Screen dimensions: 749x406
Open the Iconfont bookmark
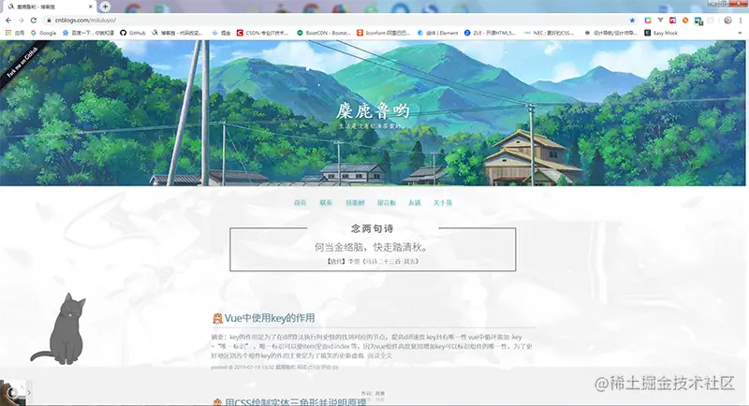click(x=384, y=33)
